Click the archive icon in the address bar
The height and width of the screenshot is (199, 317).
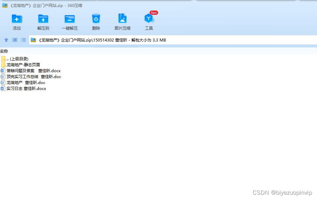[33, 40]
